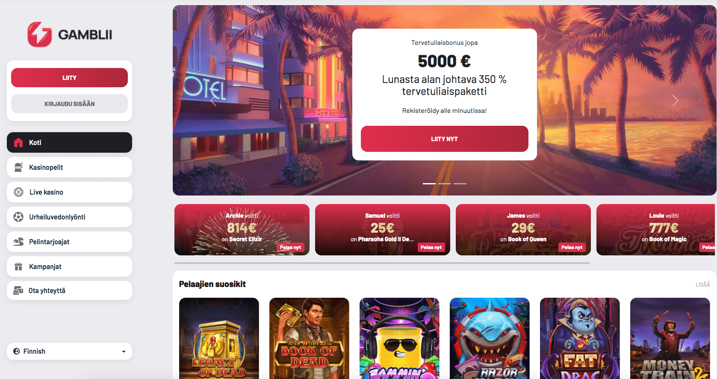The image size is (717, 379).
Task: Click the chat icon beside Ota yhteyttä
Action: click(x=18, y=290)
